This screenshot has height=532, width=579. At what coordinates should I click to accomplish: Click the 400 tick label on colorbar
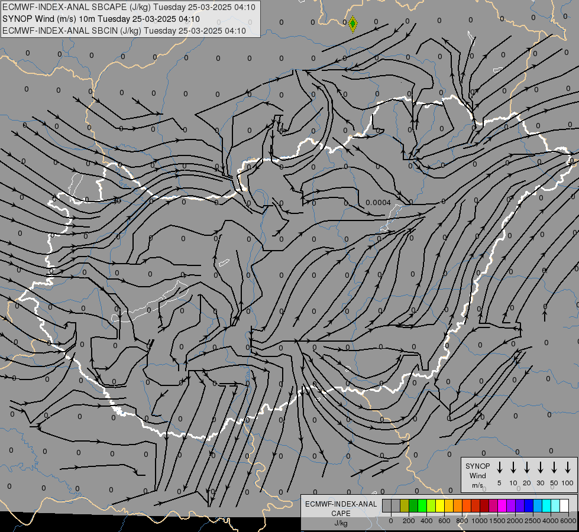(426, 521)
